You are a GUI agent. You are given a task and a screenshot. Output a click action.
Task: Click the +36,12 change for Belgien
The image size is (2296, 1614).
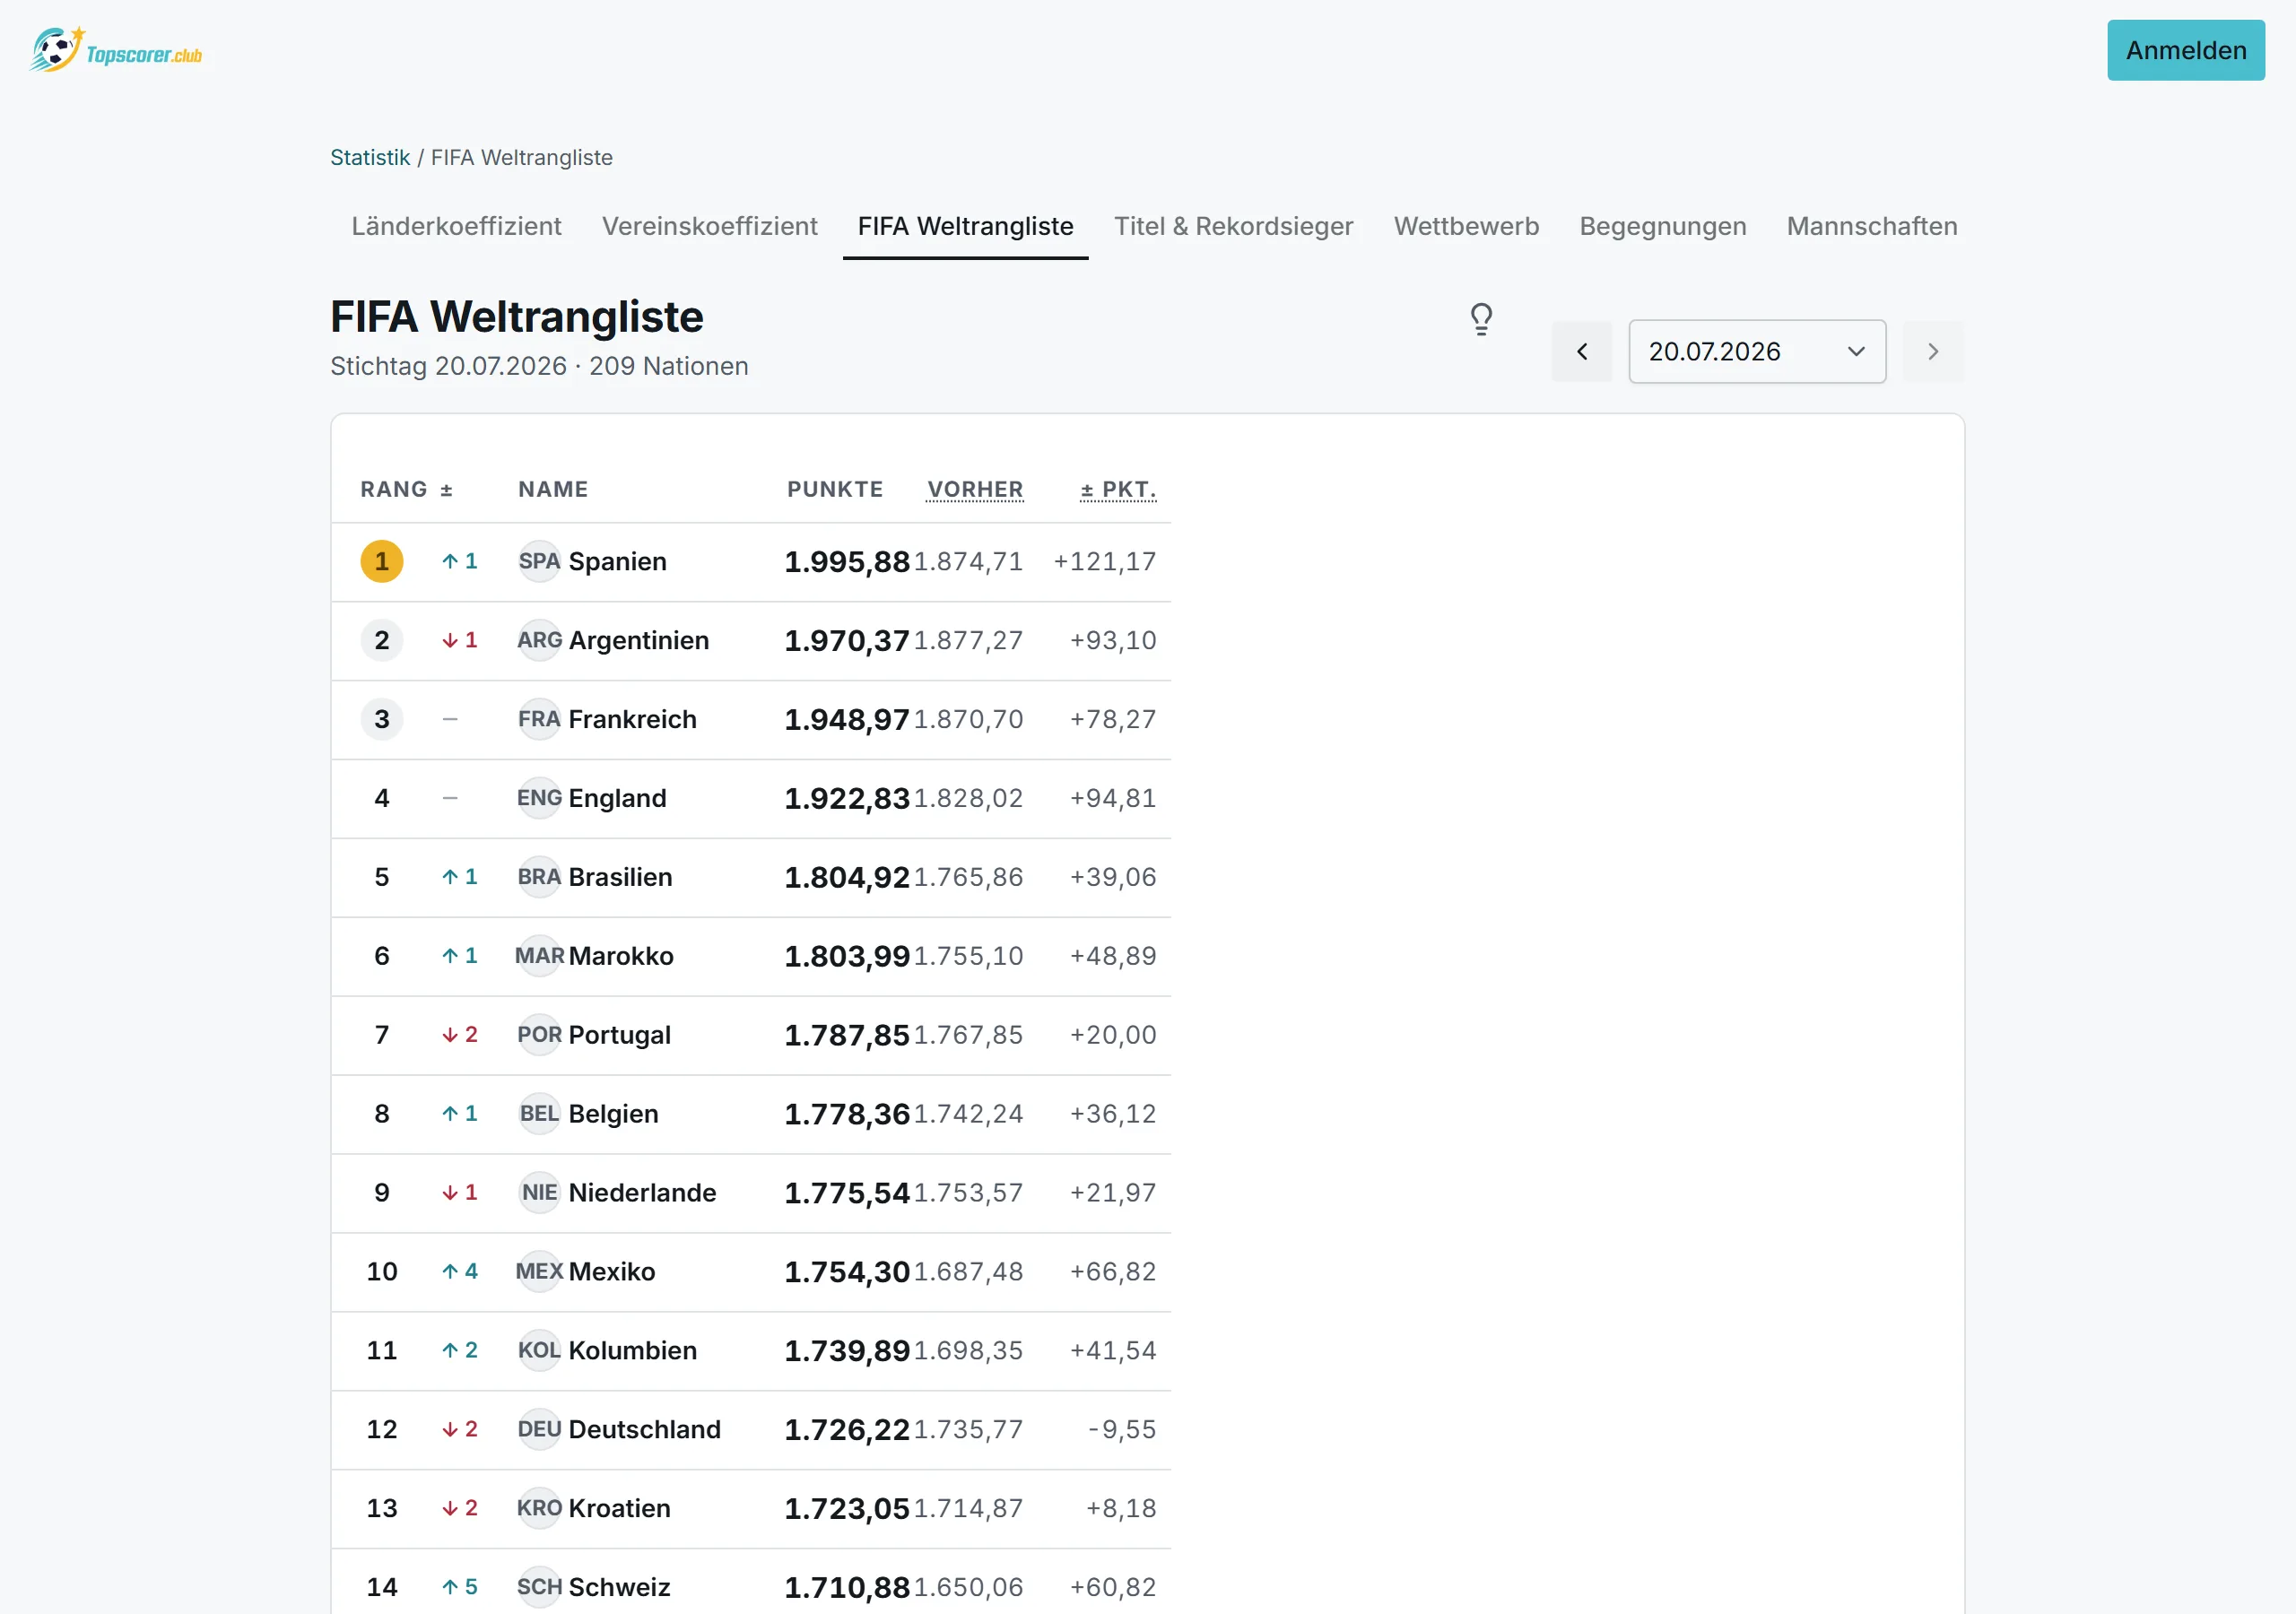(1113, 1114)
